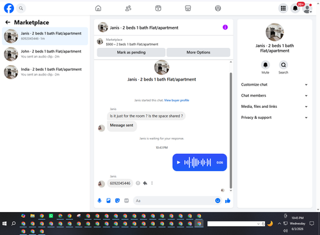The width and height of the screenshot is (320, 235).
Task: Go back with the Marketplace arrow
Action: point(8,22)
